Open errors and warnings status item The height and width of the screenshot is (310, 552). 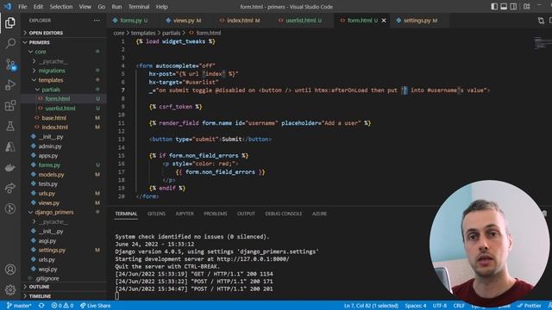[62, 306]
